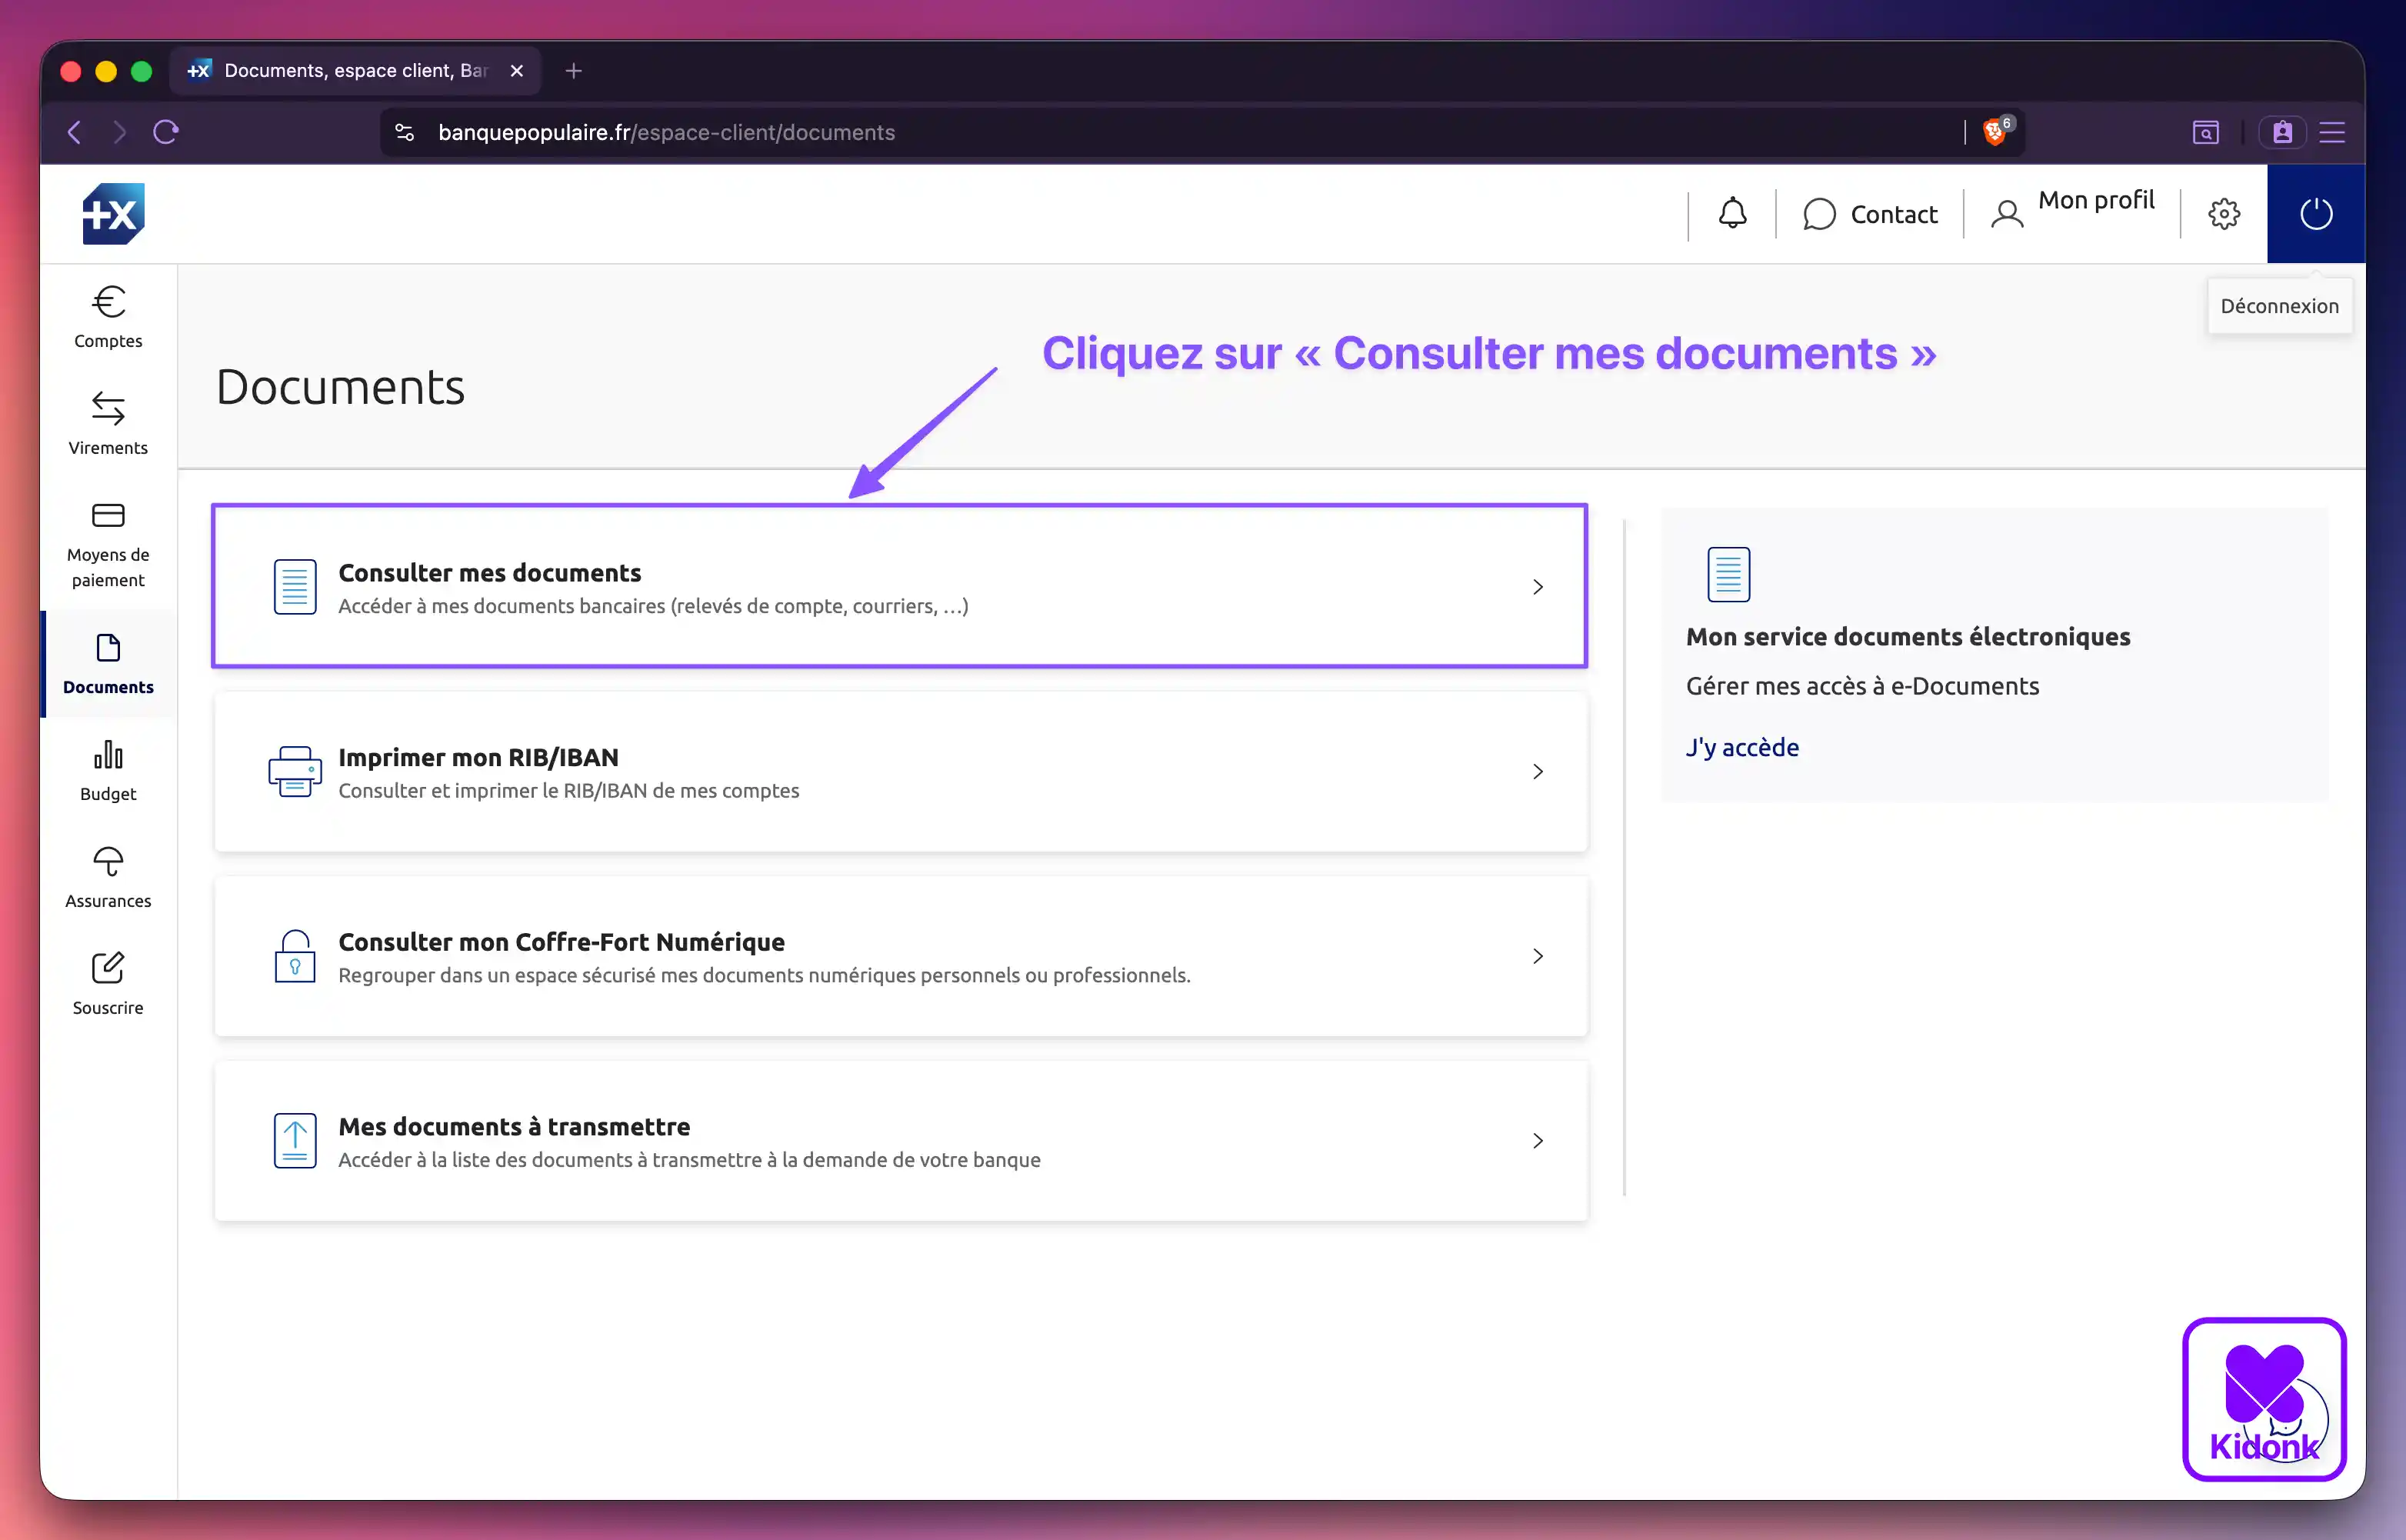
Task: Open Imprimer mon RIB/IBAN card
Action: click(x=900, y=772)
